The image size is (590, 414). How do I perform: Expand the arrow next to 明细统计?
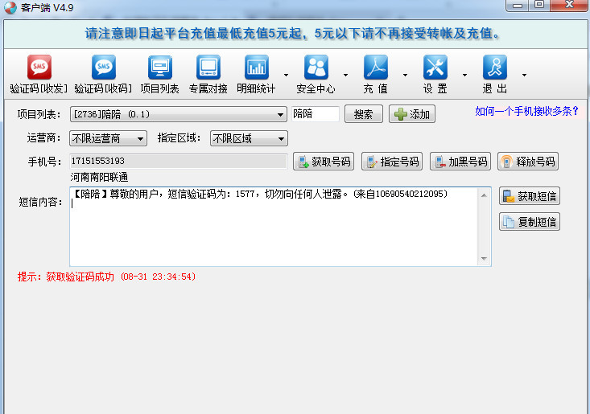(286, 75)
